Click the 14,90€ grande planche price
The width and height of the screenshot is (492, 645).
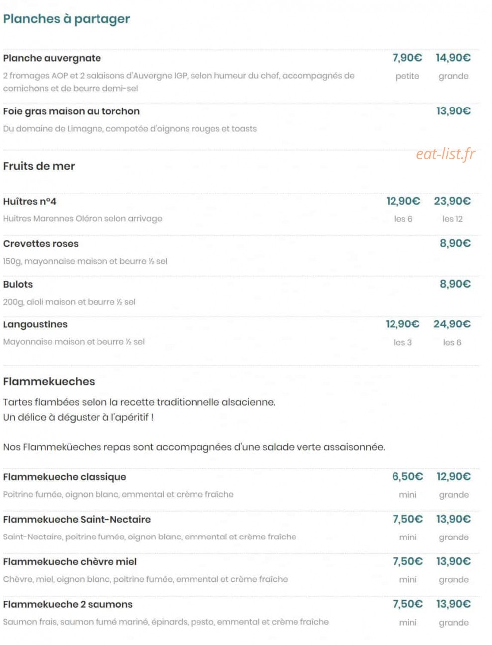pos(453,58)
